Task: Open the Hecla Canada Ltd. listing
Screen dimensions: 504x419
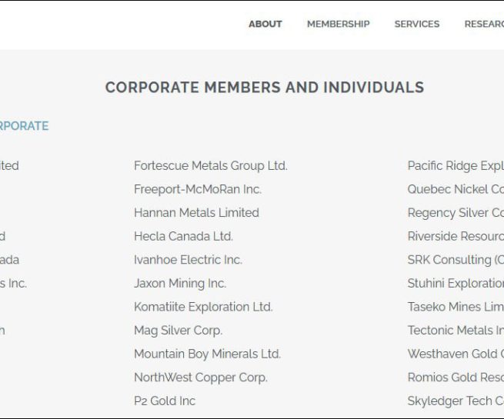Action: pyautogui.click(x=183, y=236)
